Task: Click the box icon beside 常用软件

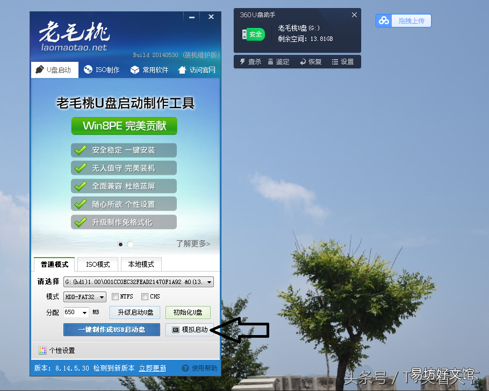Action: pyautogui.click(x=135, y=69)
